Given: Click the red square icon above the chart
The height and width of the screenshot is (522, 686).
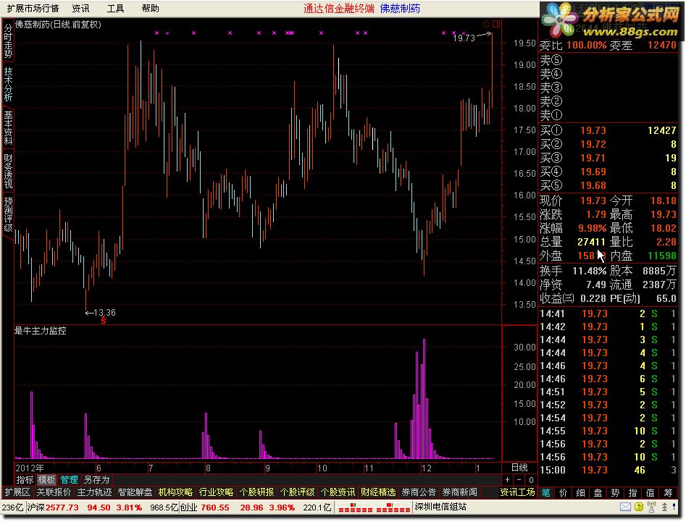Looking at the screenshot, I should 496,24.
